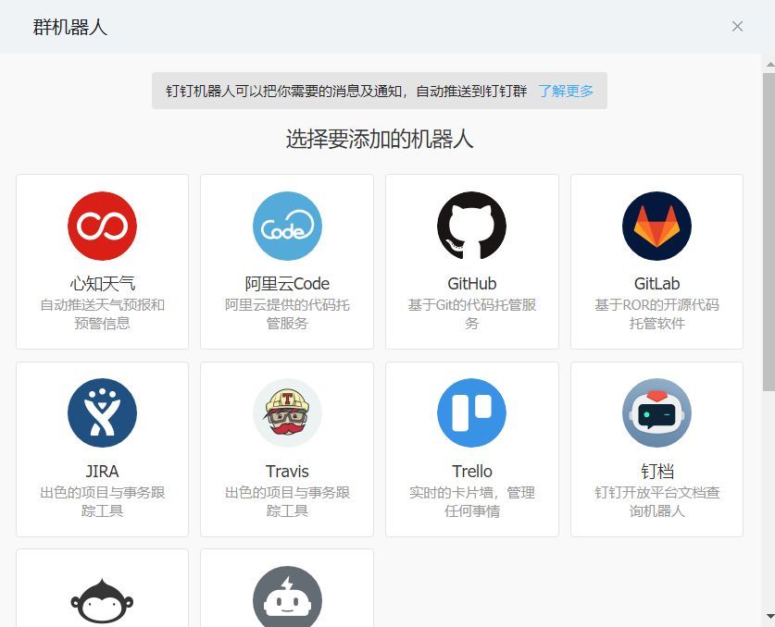775x627 pixels.
Task: Click the GitHub title text
Action: [x=472, y=284]
